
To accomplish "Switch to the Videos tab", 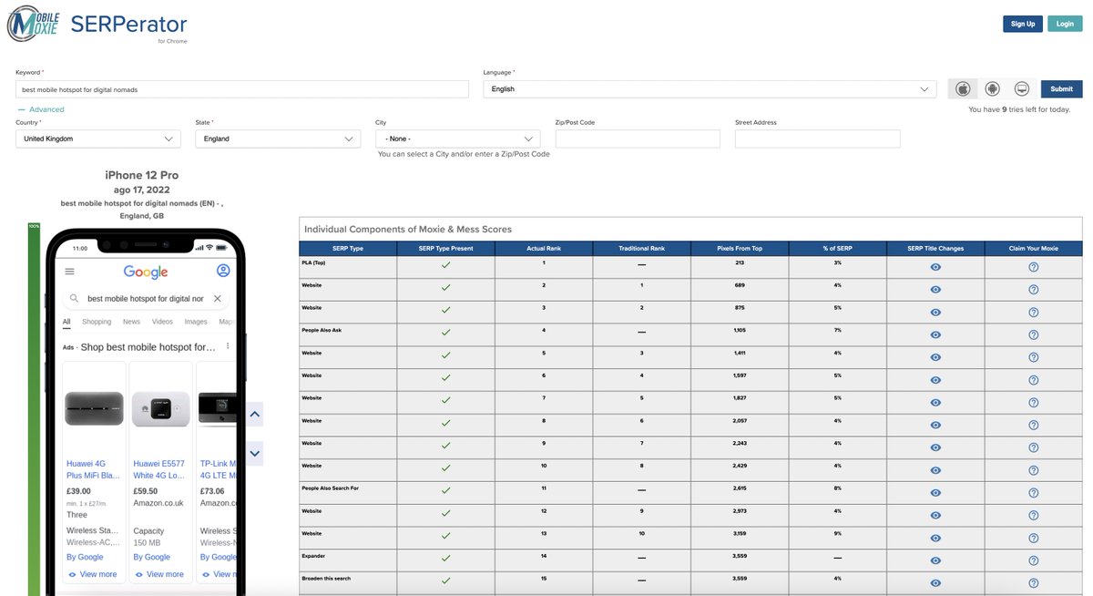I will pos(162,322).
